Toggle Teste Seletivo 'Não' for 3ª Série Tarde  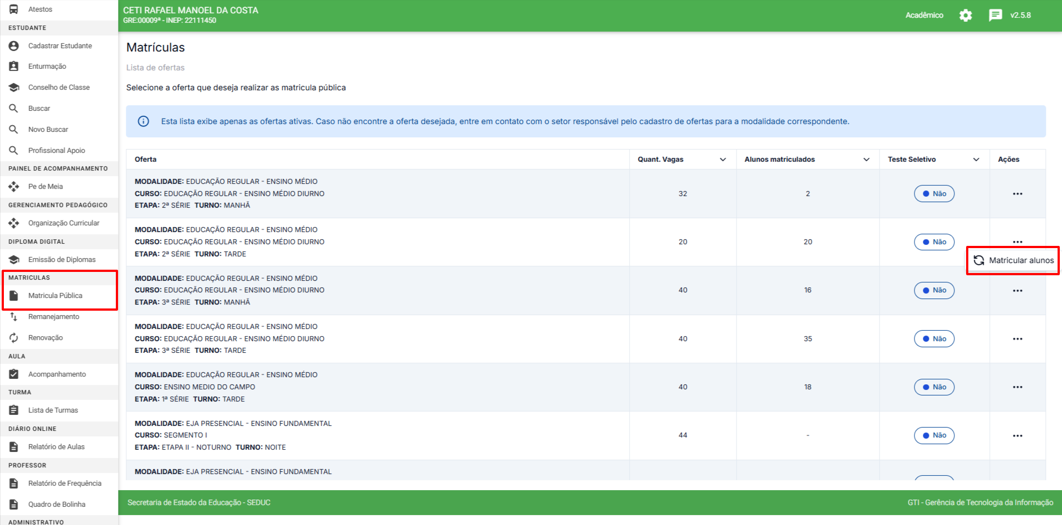click(934, 339)
